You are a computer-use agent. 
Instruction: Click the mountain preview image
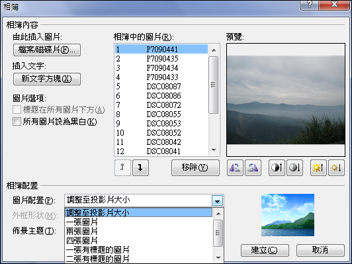(x=286, y=100)
